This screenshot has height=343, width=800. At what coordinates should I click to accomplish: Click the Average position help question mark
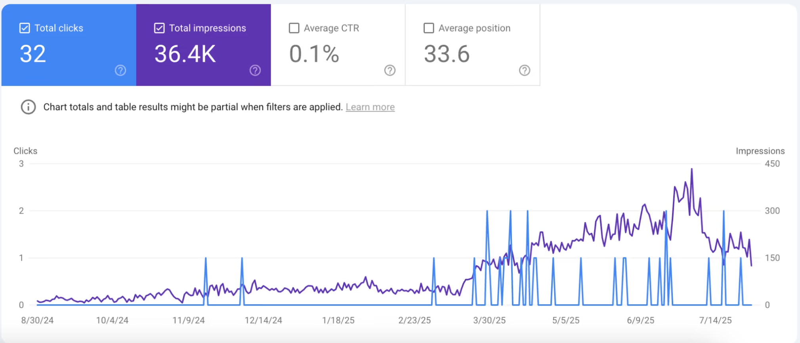[525, 70]
